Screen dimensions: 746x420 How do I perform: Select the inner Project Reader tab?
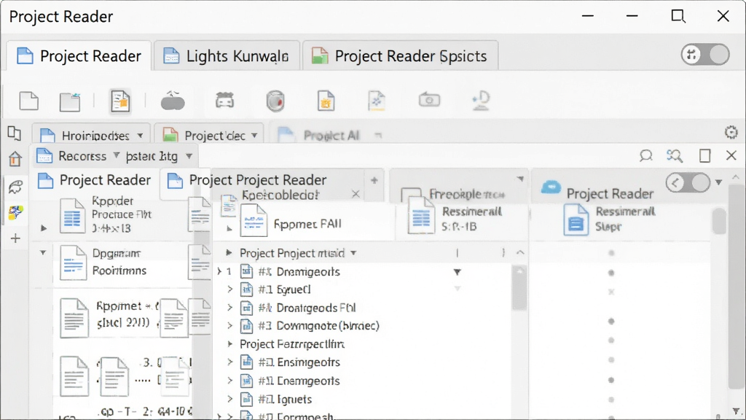94,180
